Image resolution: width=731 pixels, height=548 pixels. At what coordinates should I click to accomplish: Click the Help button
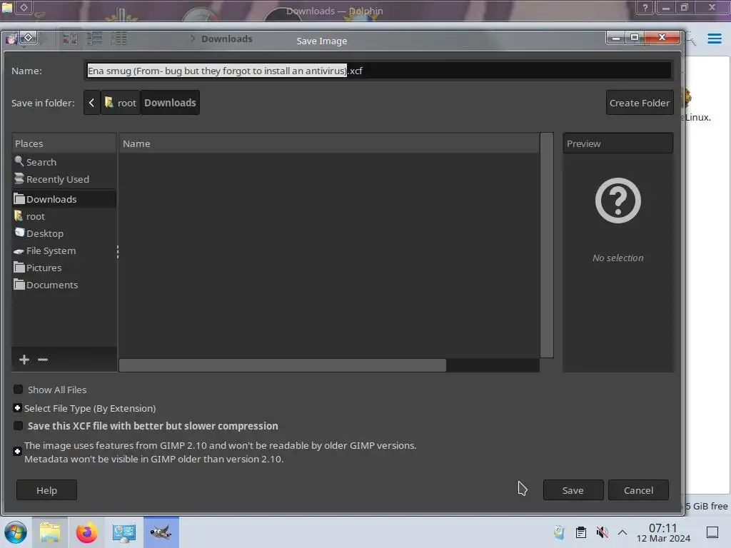coord(46,490)
